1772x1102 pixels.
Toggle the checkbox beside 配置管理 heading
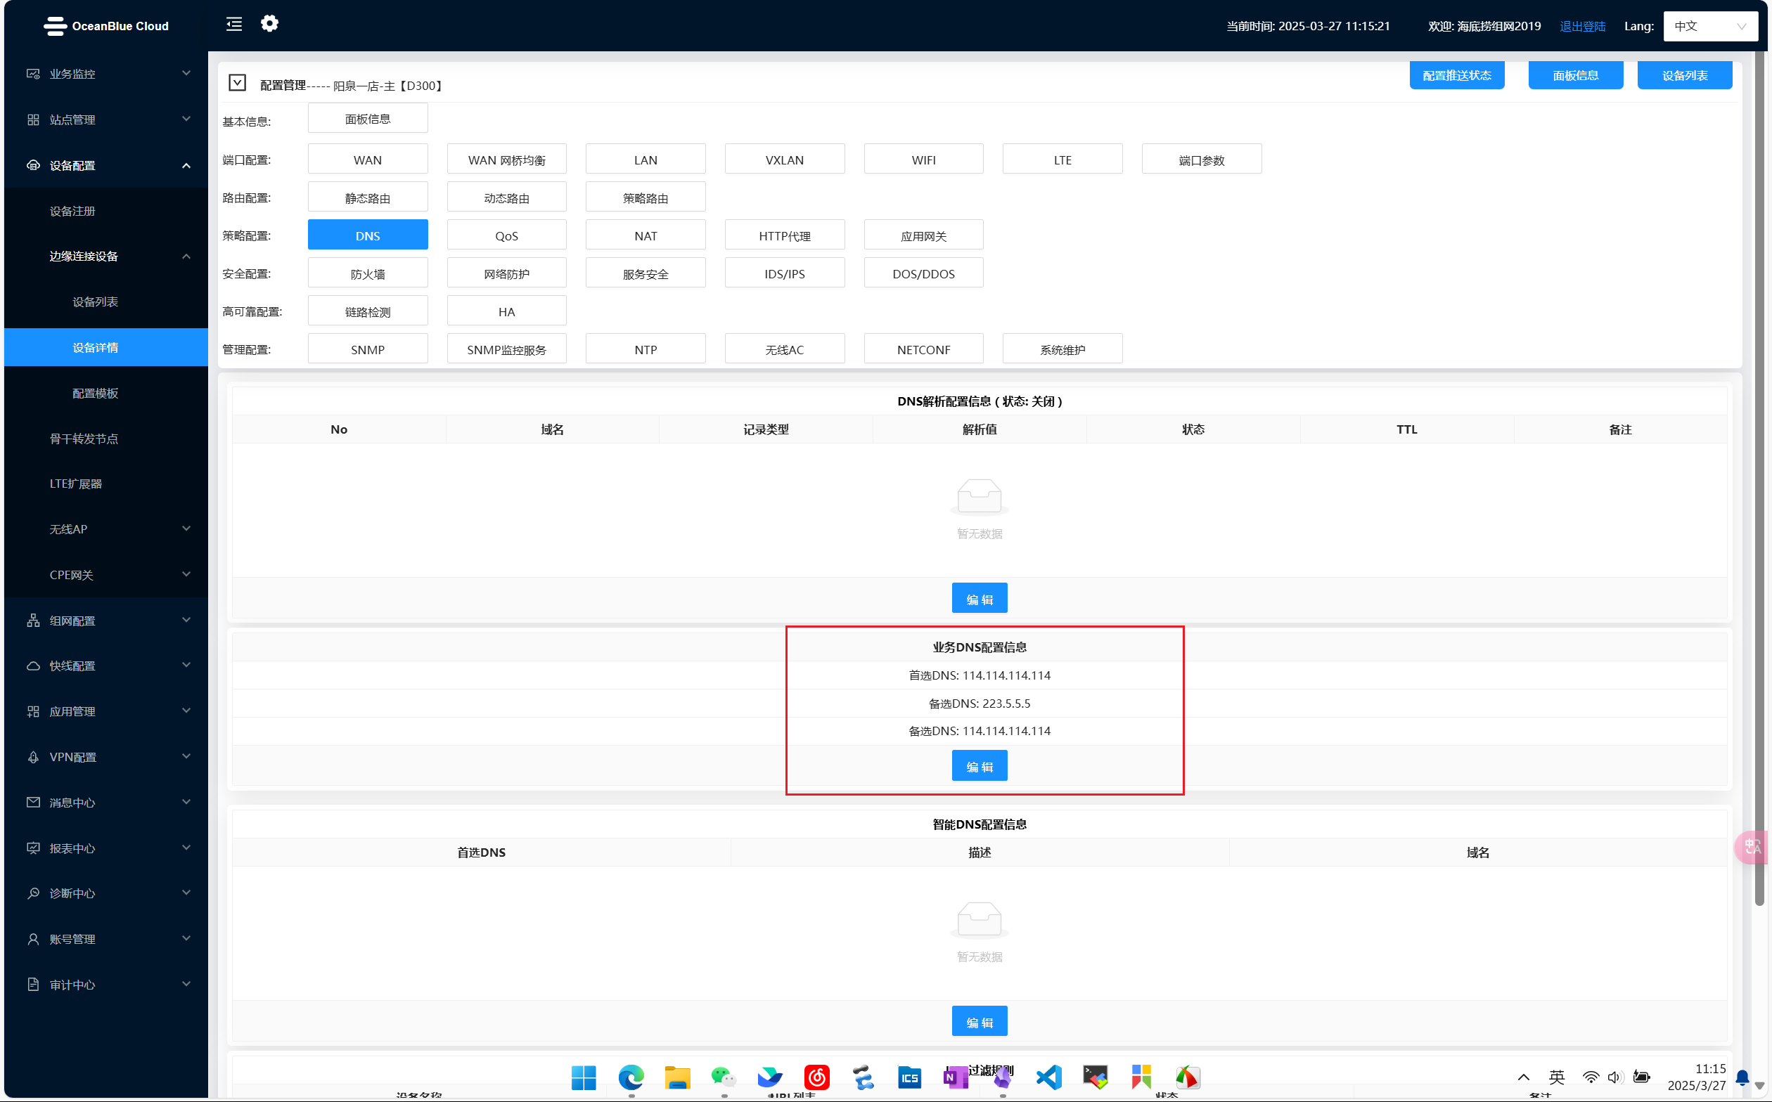coord(237,83)
